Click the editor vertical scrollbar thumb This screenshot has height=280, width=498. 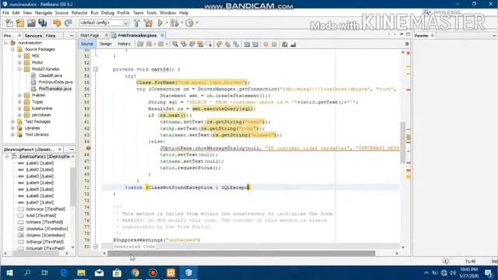(x=403, y=142)
